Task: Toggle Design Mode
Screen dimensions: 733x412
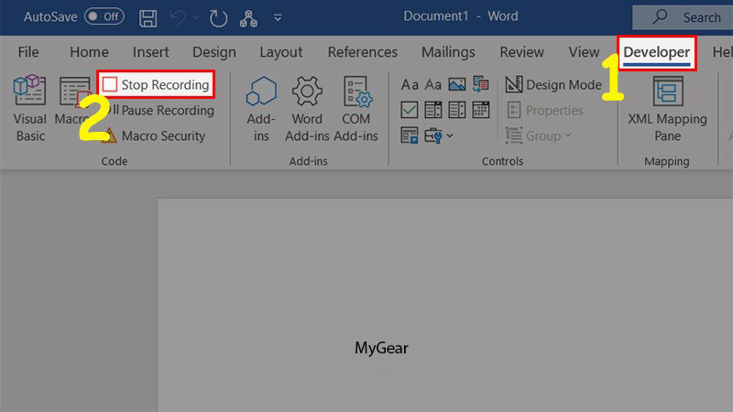Action: [553, 85]
